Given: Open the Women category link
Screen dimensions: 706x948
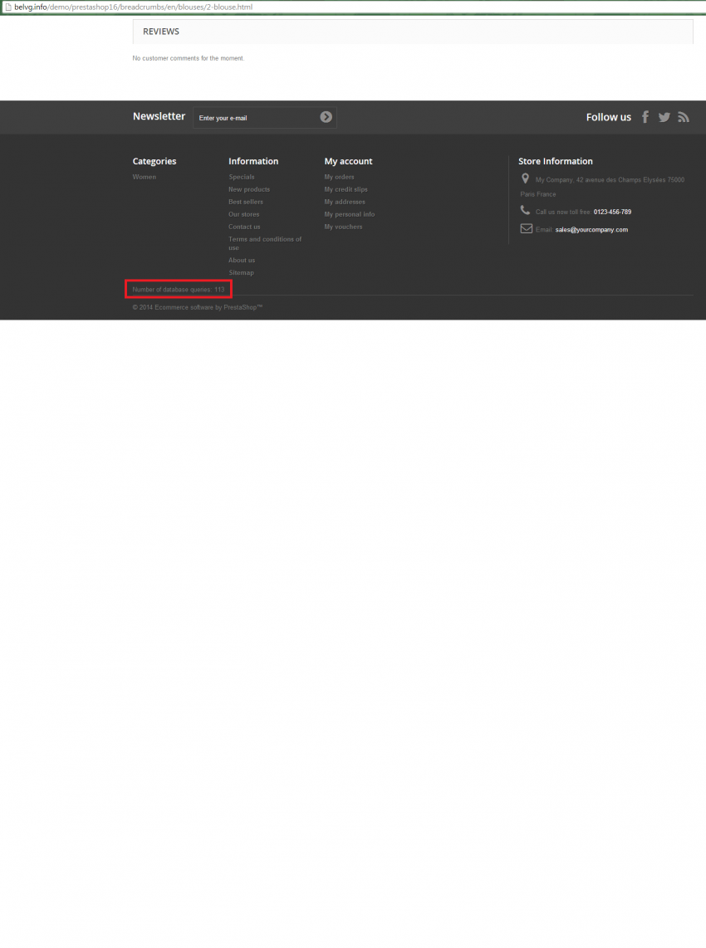Looking at the screenshot, I should pyautogui.click(x=144, y=177).
